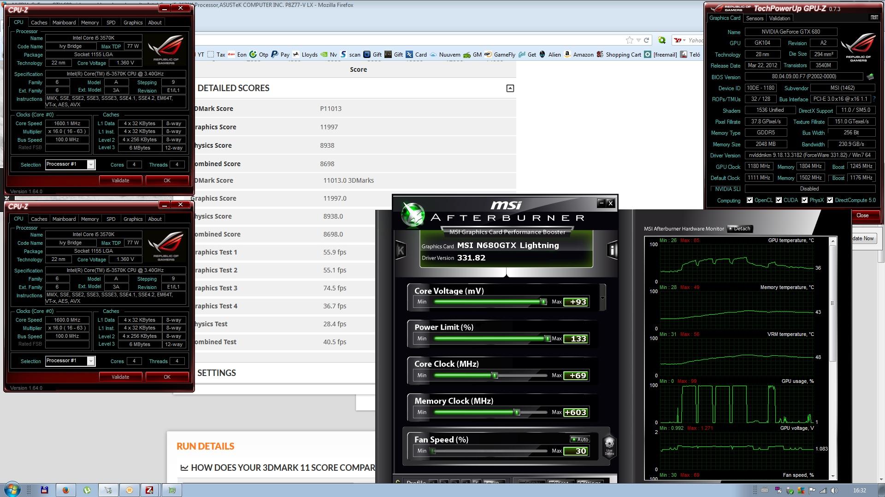The image size is (885, 497).
Task: Collapse the Detailed Scores section icon
Action: coord(510,88)
